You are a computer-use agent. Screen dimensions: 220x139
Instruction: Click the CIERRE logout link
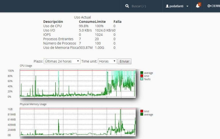click(215, 6)
